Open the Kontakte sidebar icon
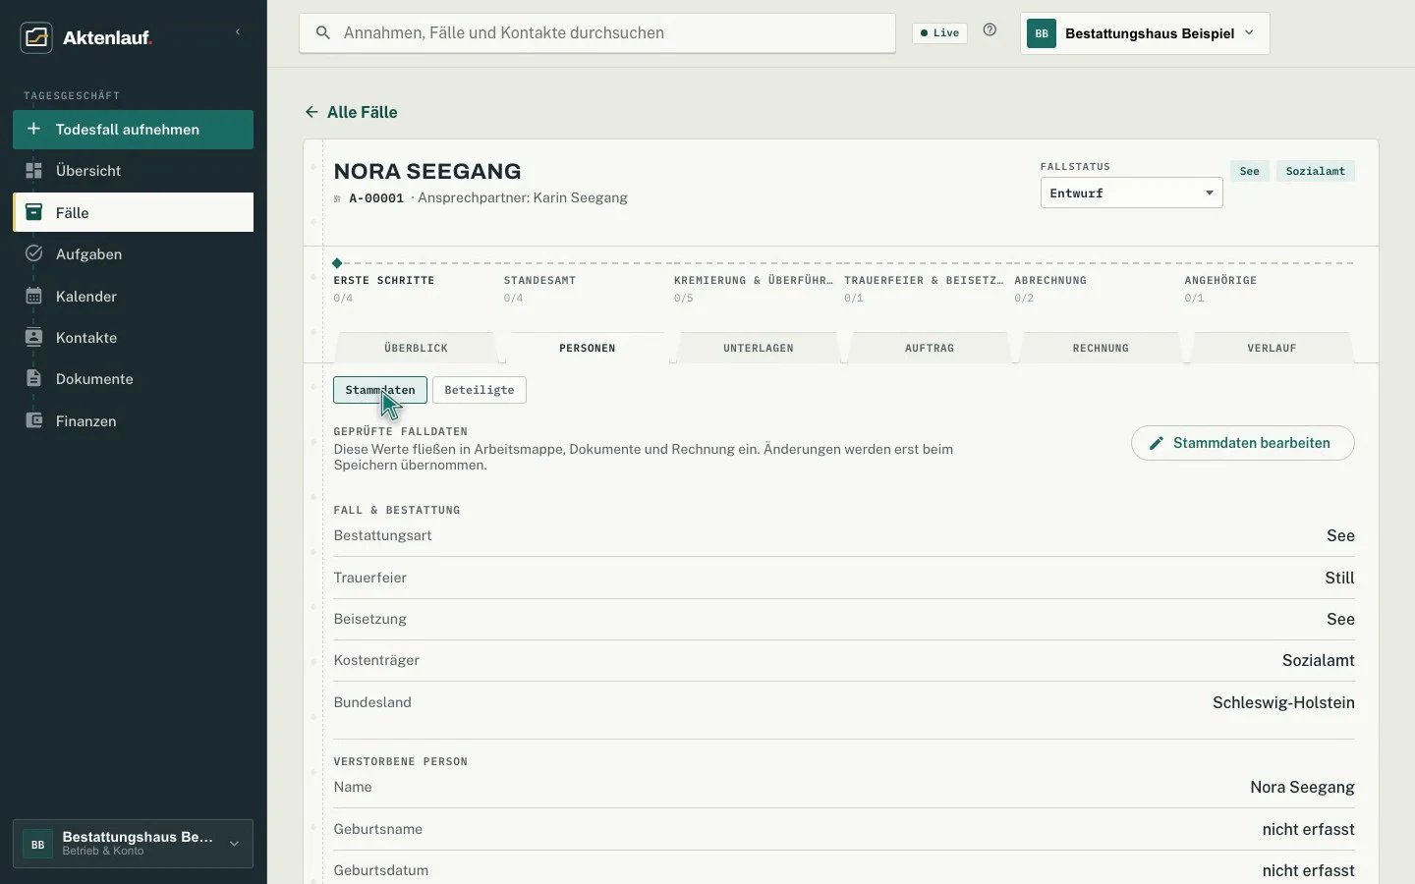1415x884 pixels. click(x=33, y=337)
